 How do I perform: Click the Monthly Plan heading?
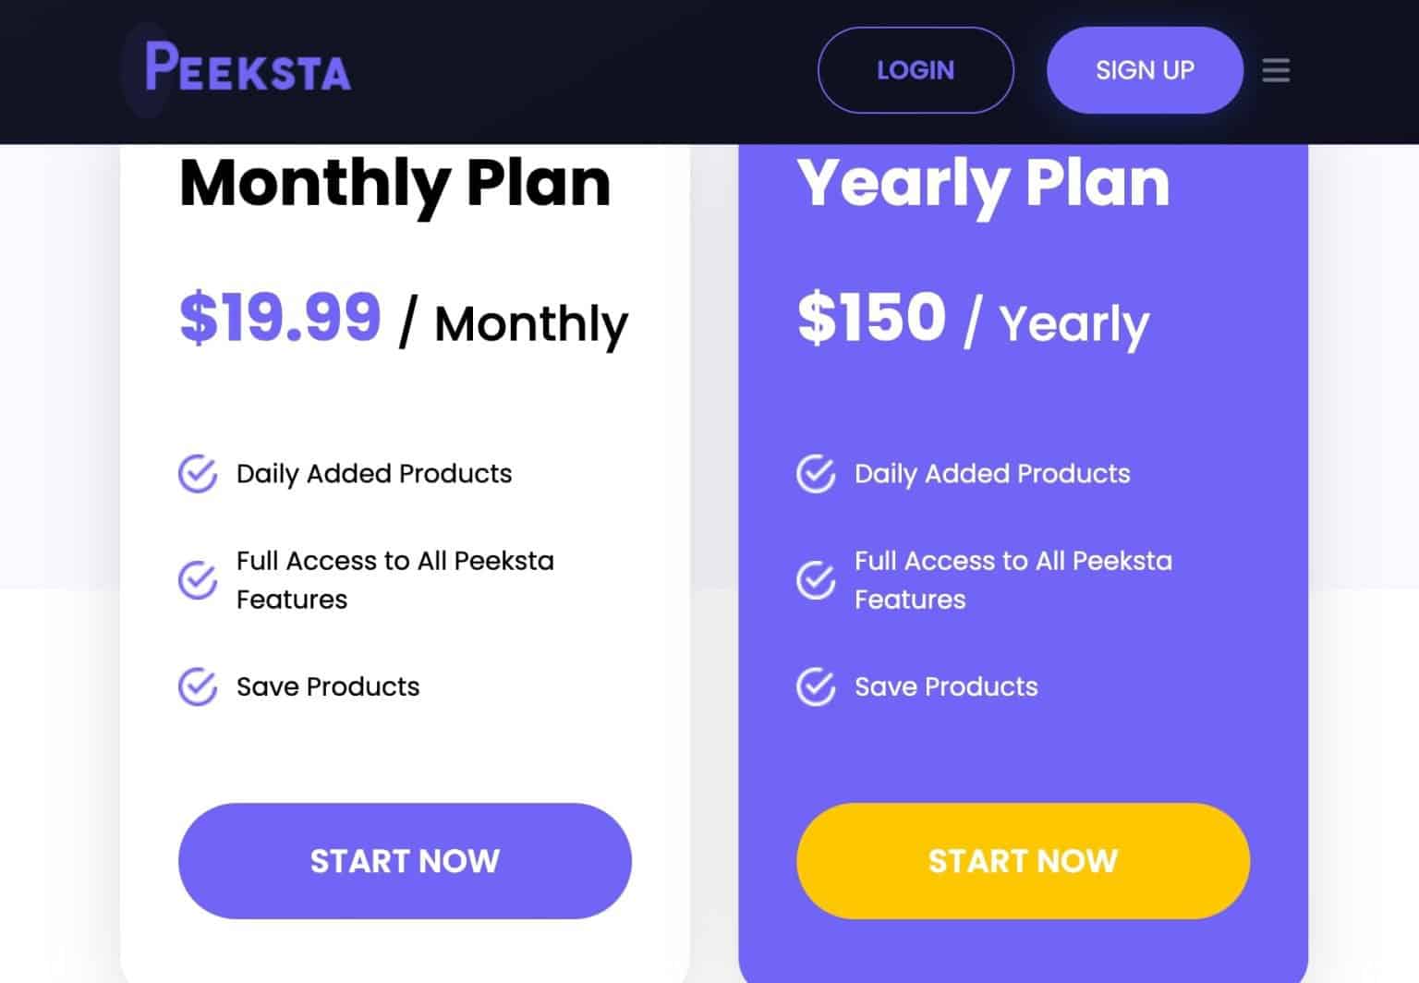click(x=395, y=183)
